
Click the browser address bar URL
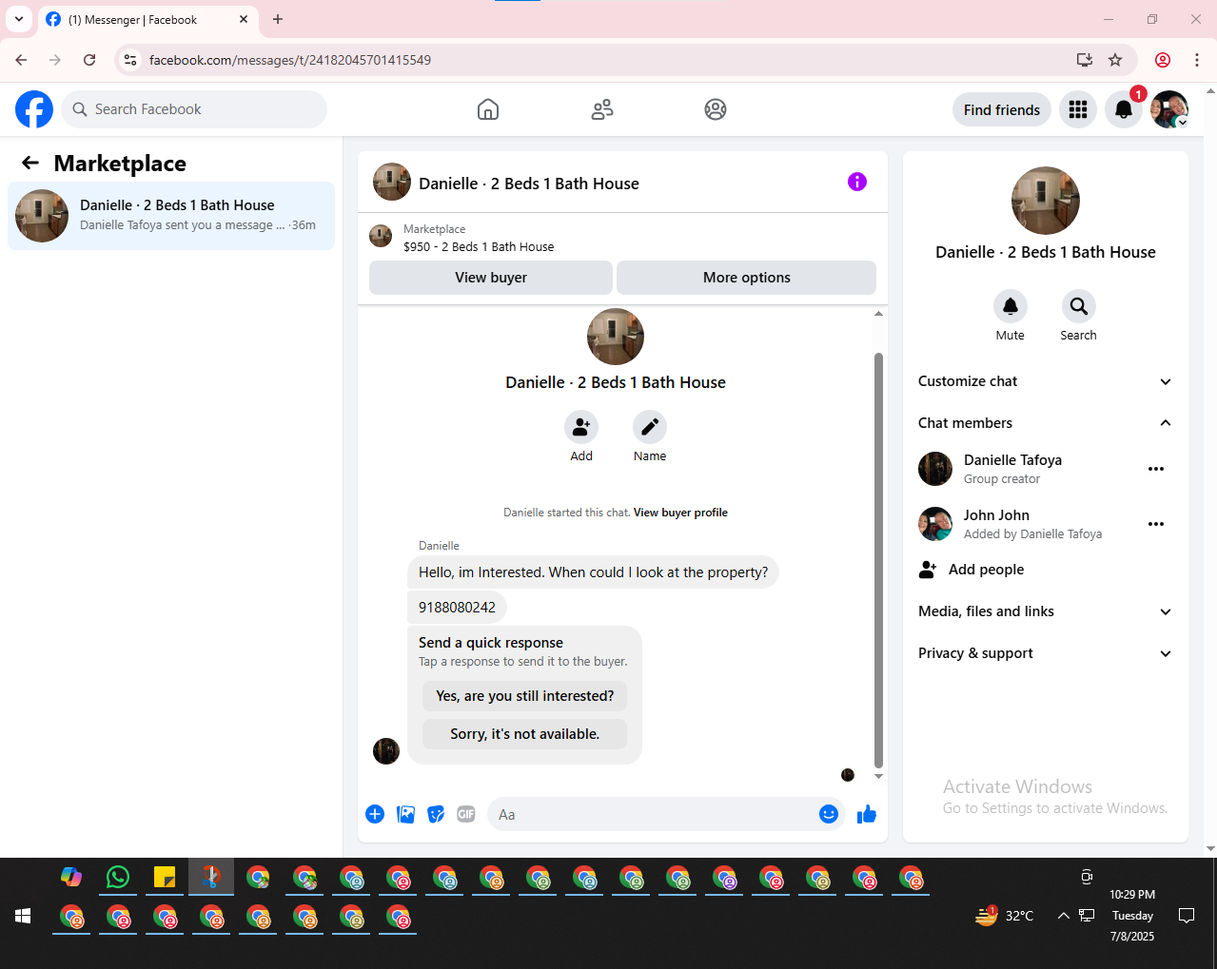(x=290, y=60)
